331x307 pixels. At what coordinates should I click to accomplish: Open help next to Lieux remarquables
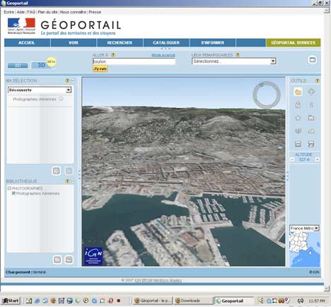(x=238, y=55)
